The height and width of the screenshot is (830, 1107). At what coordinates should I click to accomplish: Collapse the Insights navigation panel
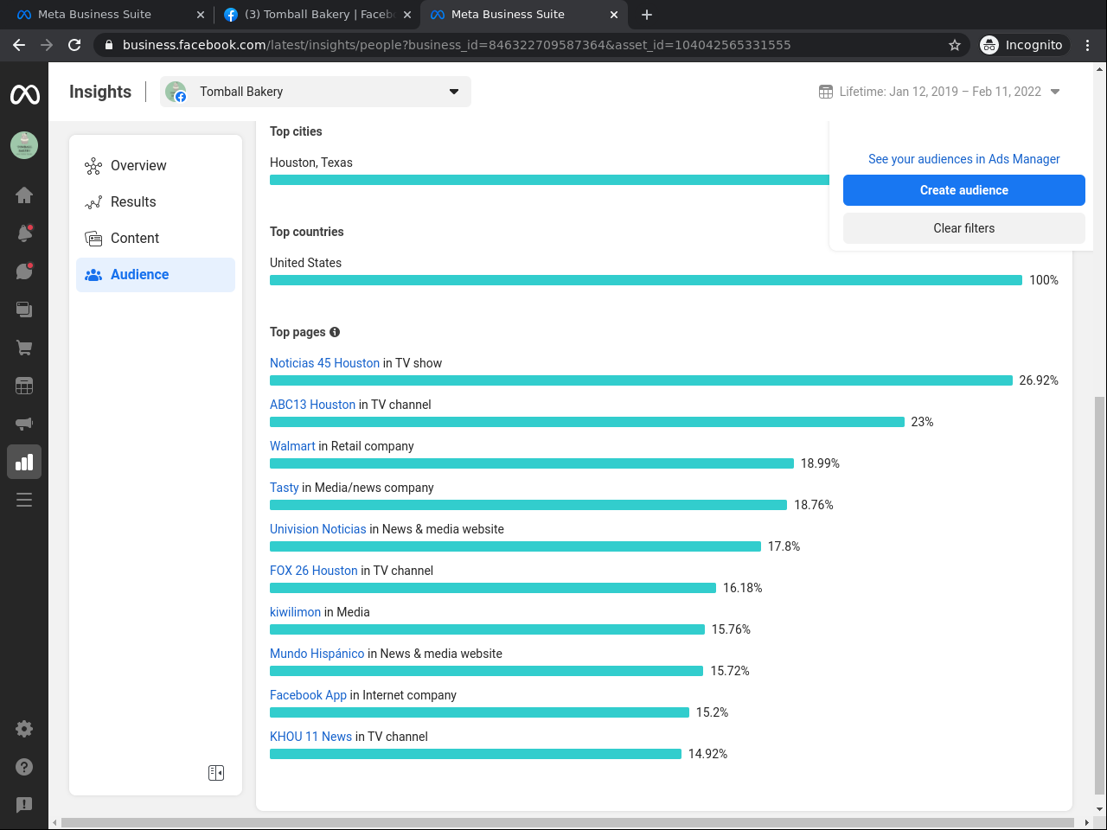216,773
